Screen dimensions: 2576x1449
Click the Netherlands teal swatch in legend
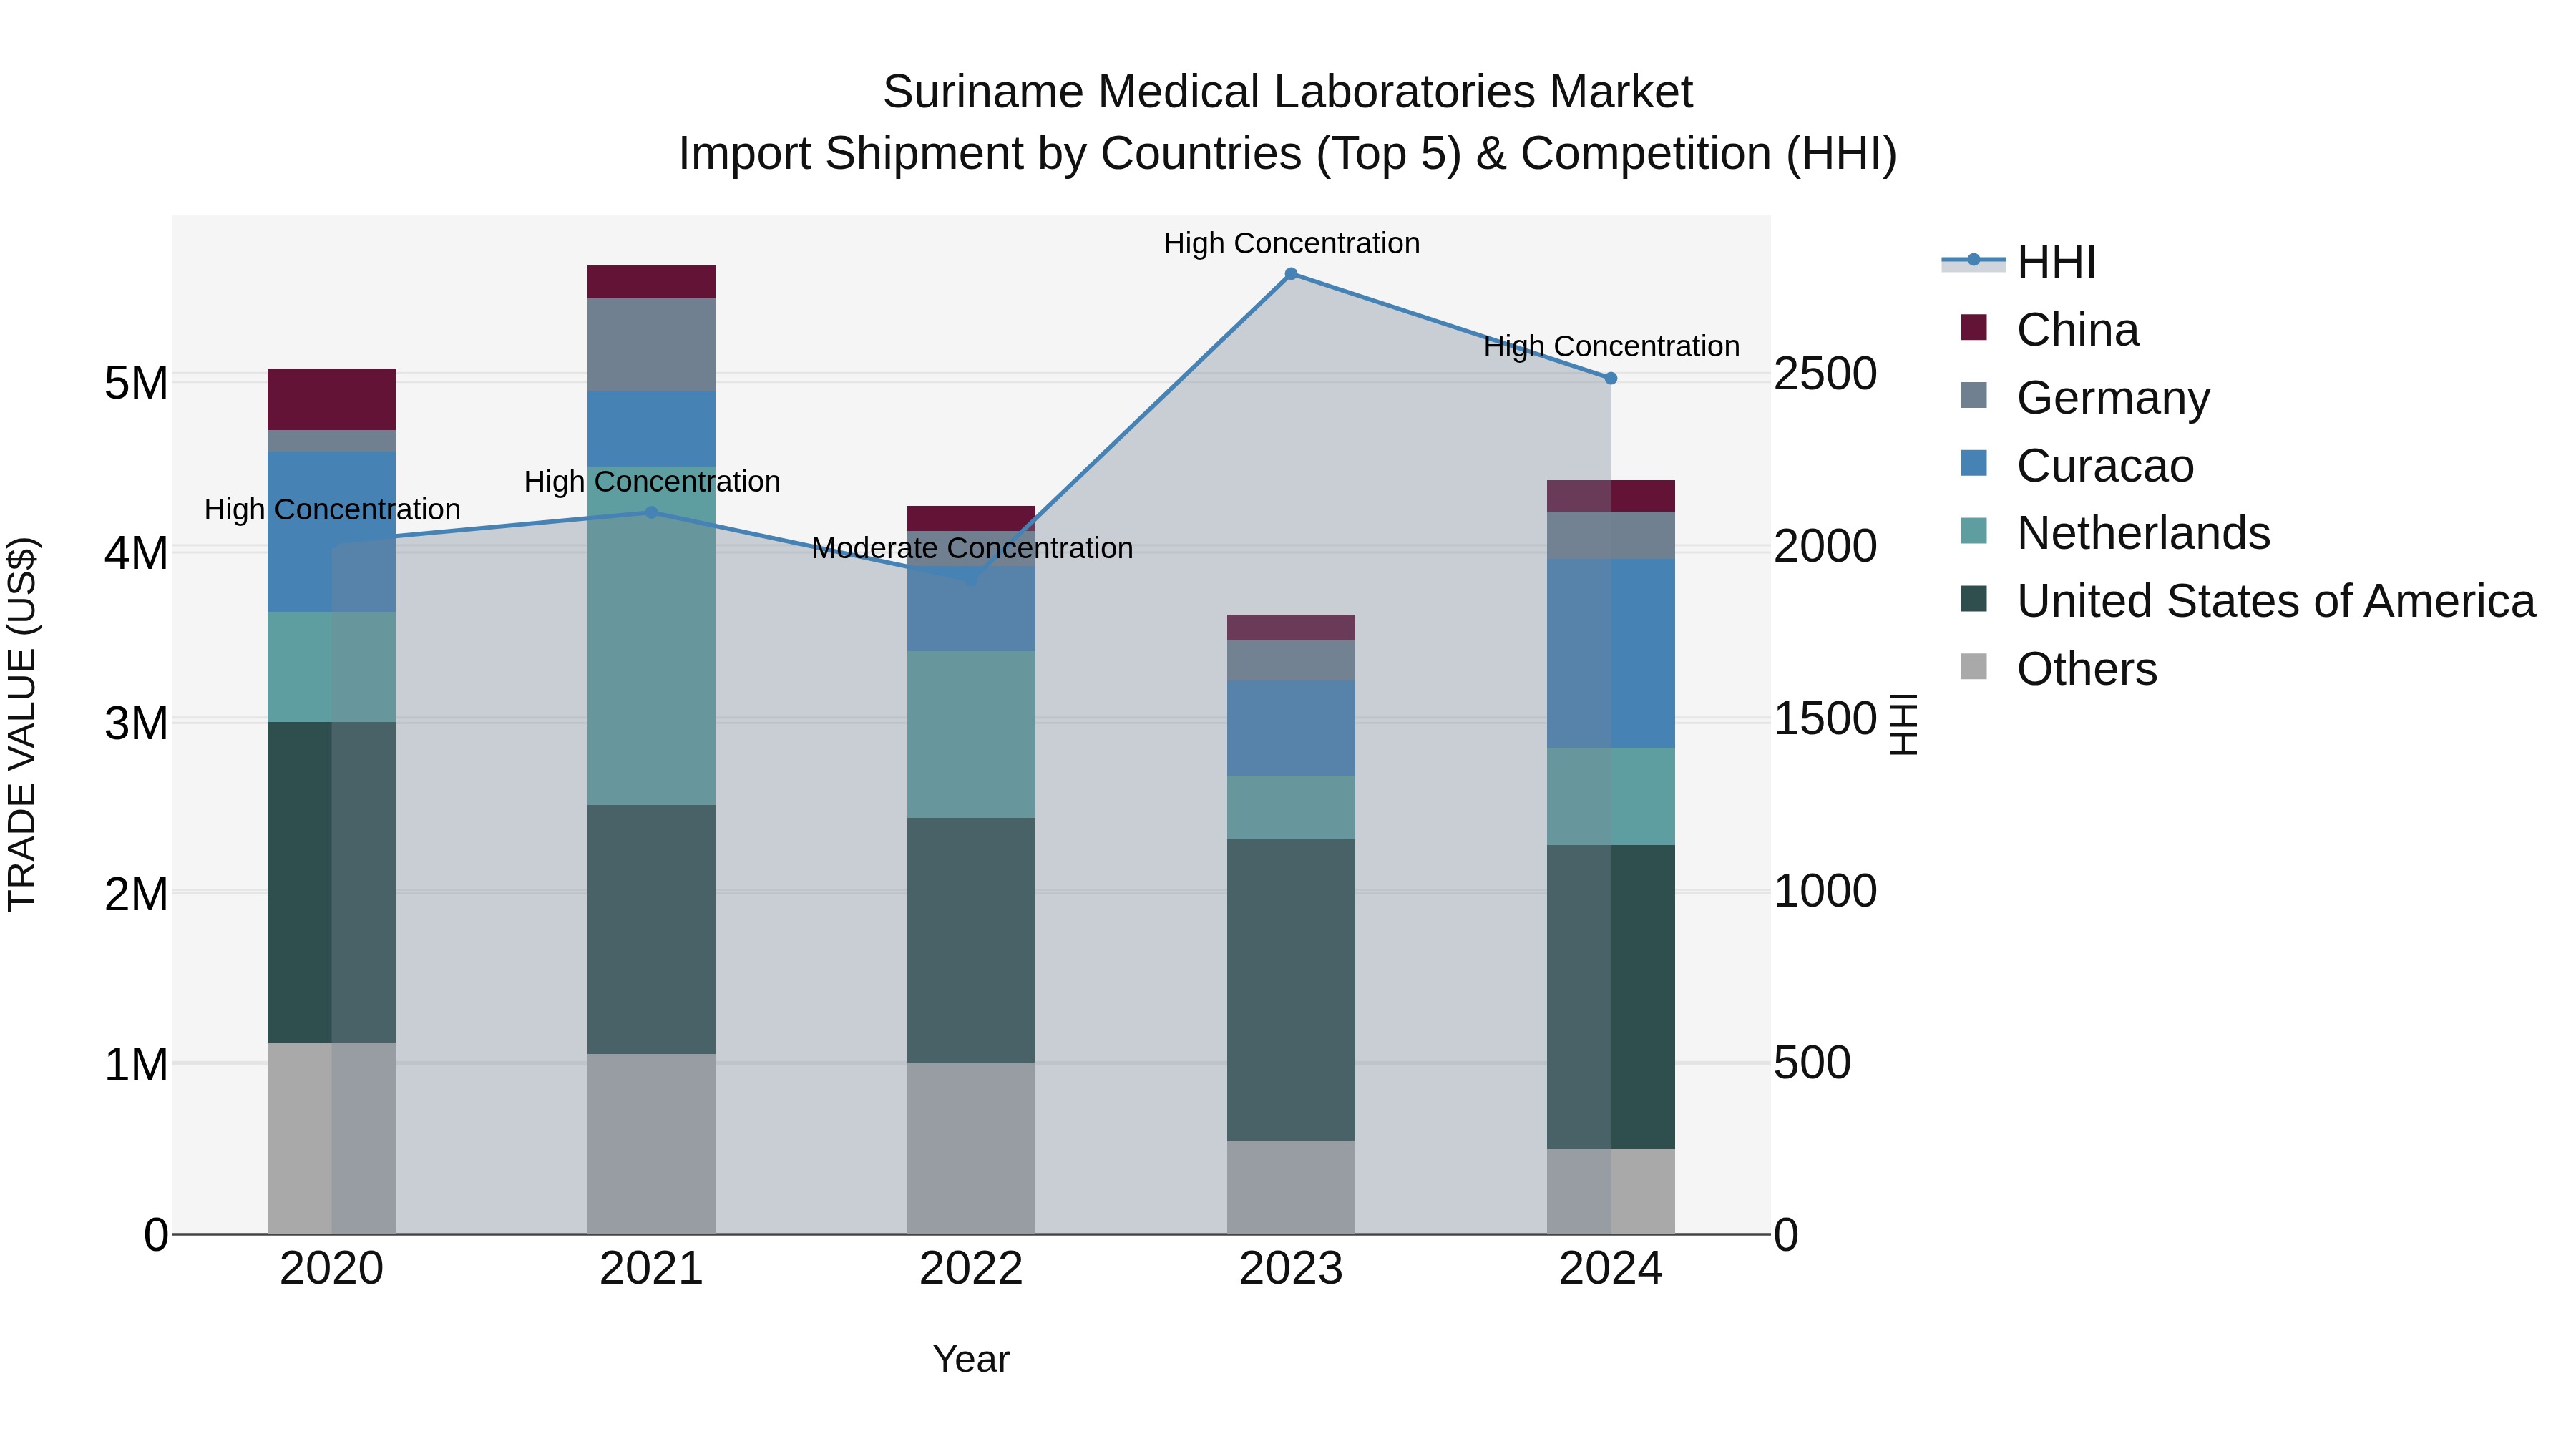[x=1974, y=531]
